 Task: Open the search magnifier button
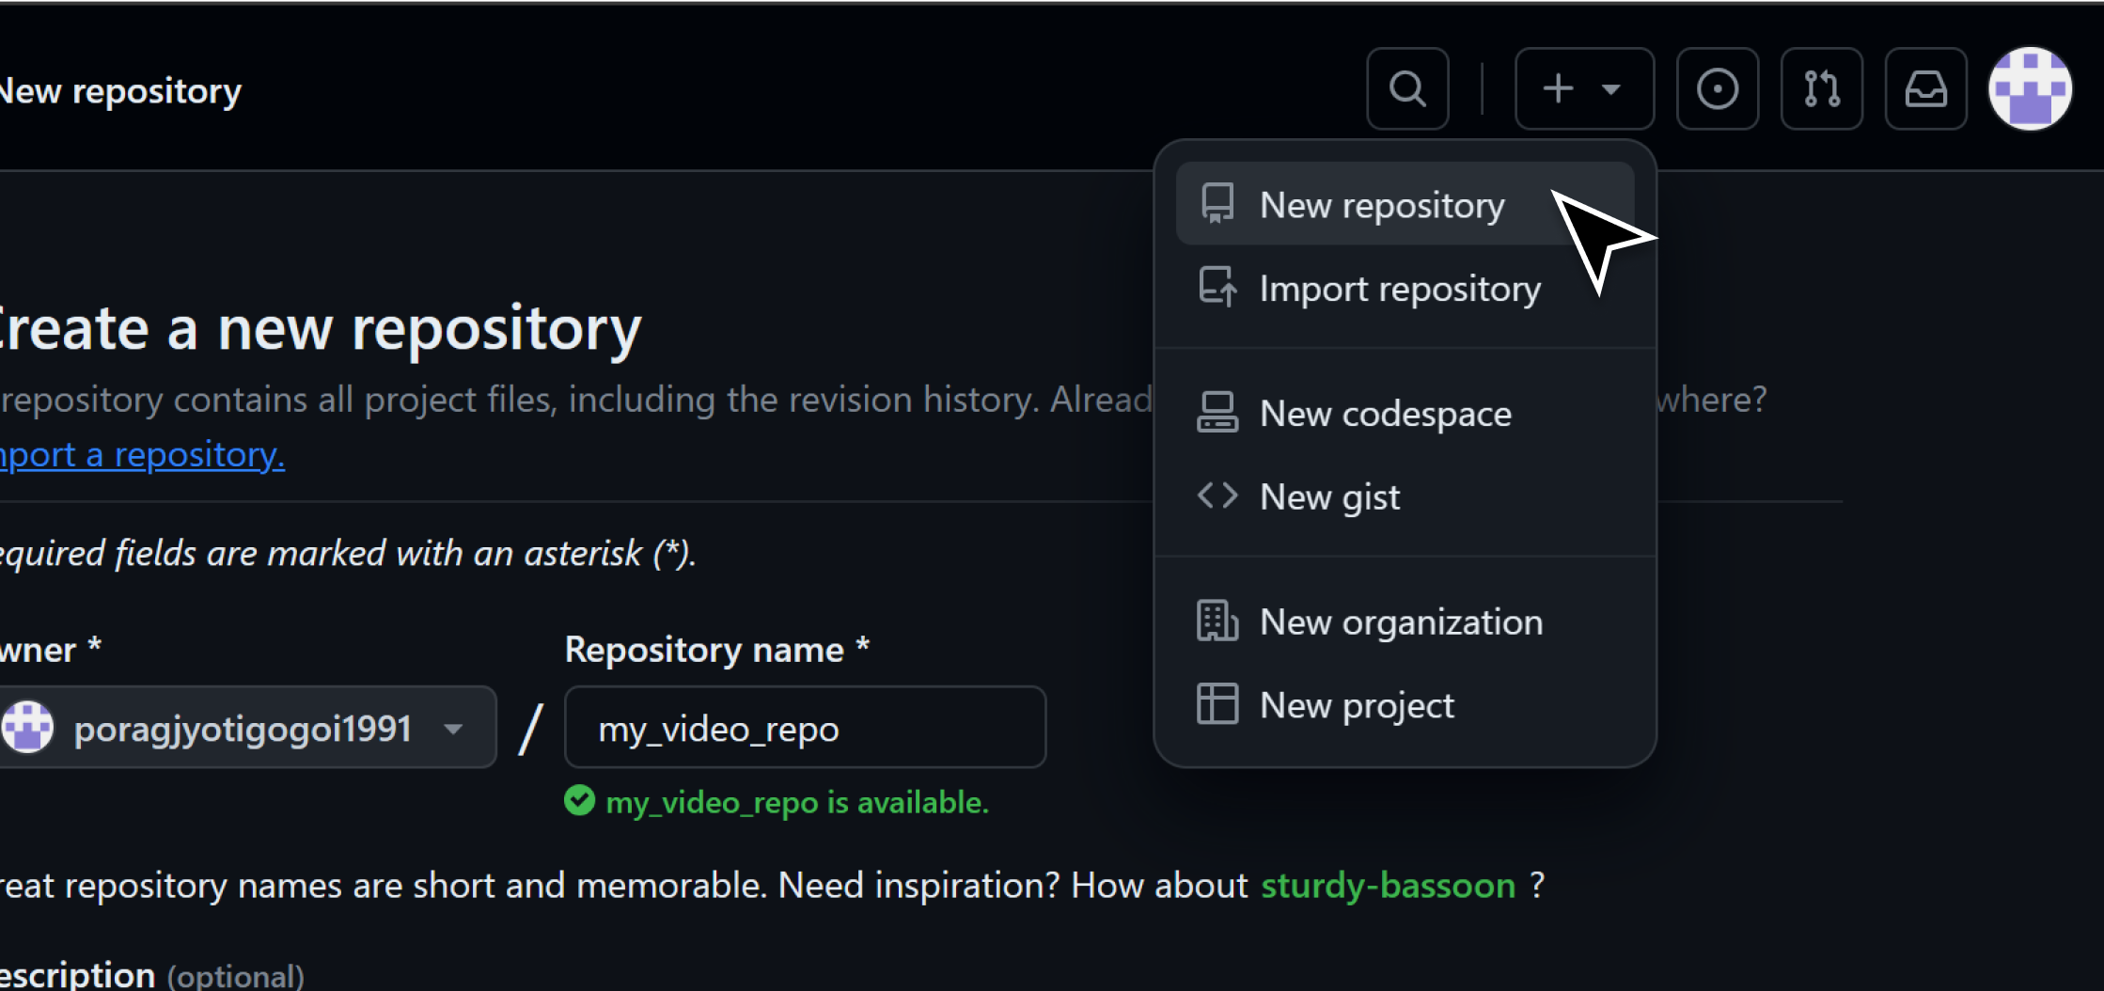coord(1407,89)
